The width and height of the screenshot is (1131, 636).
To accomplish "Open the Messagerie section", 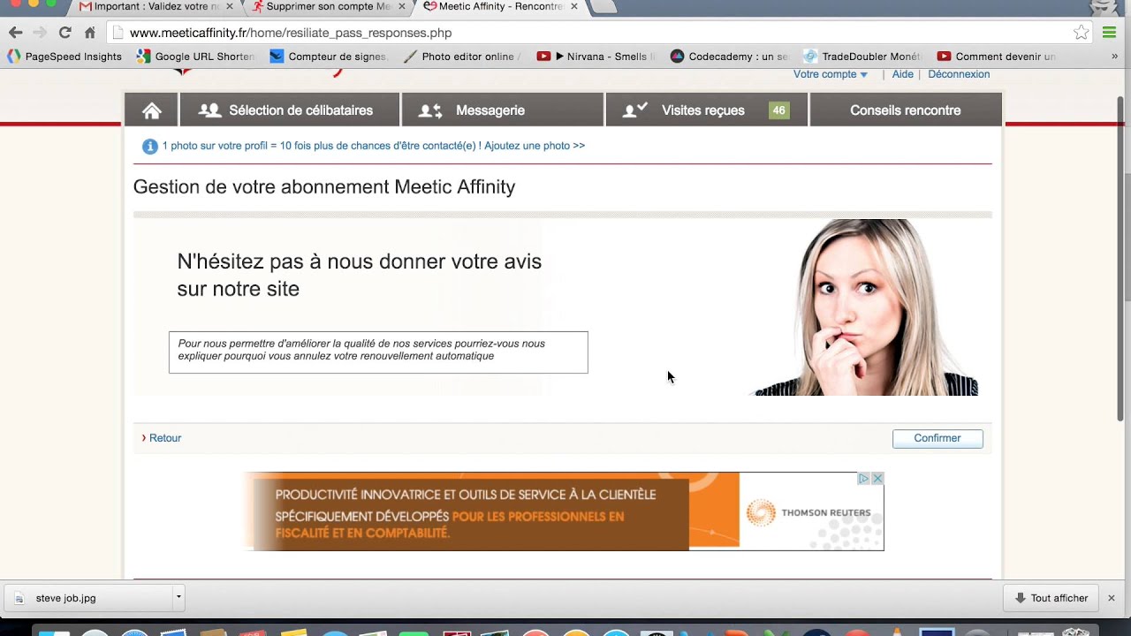I will pyautogui.click(x=503, y=110).
